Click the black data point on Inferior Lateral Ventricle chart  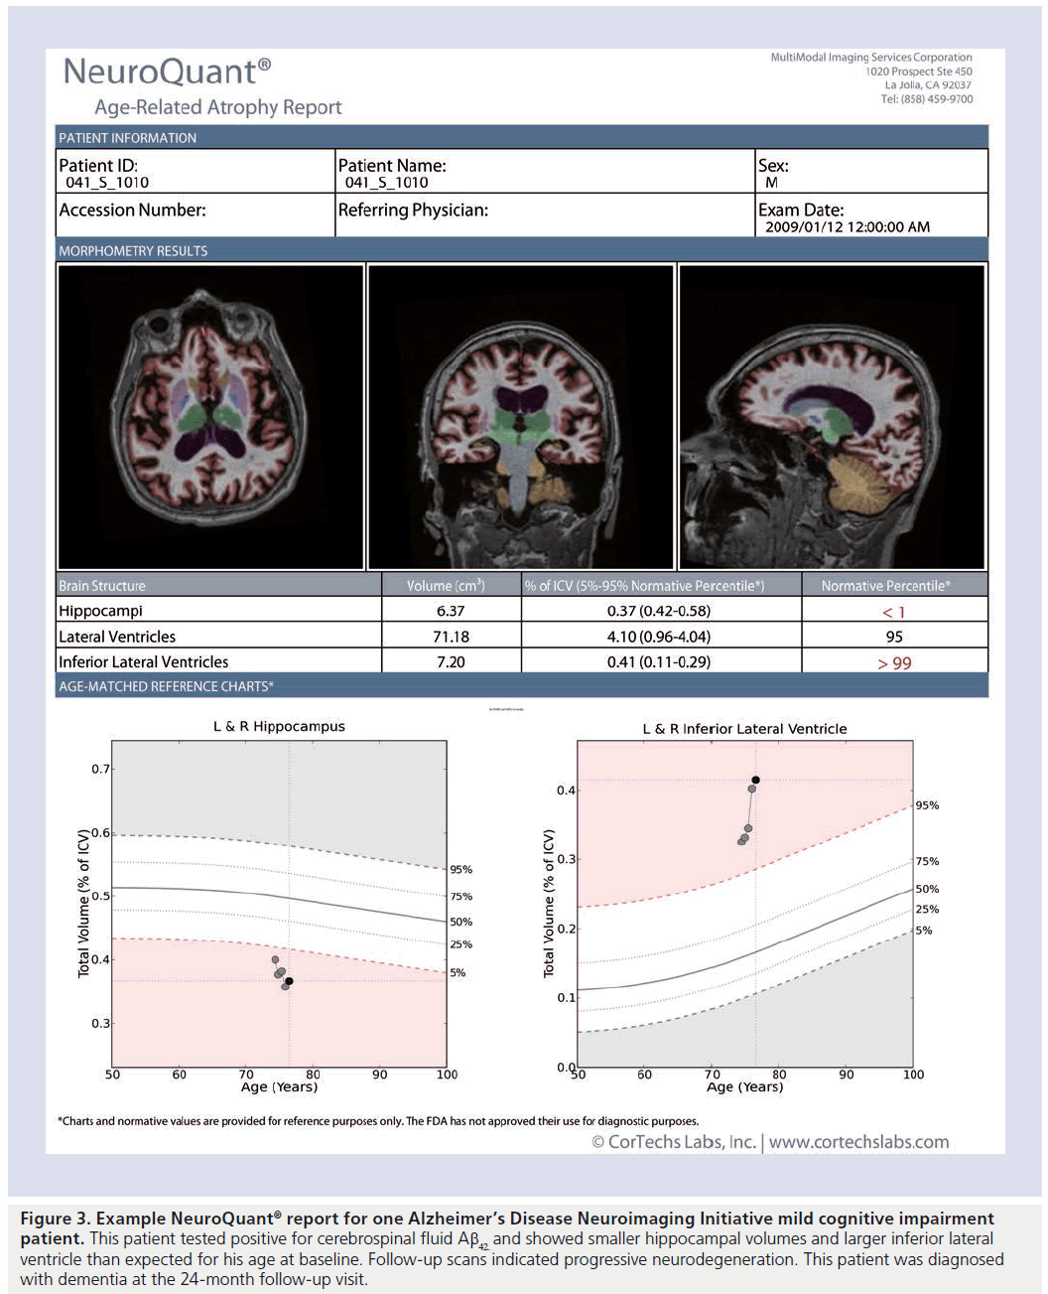pos(755,781)
